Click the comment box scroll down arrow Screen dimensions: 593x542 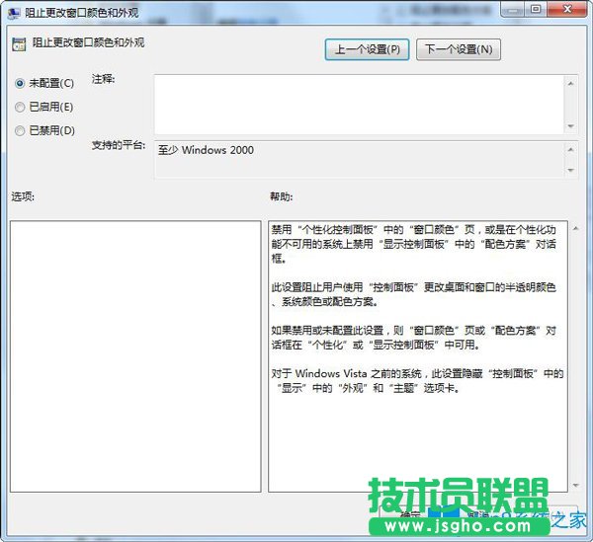point(570,126)
